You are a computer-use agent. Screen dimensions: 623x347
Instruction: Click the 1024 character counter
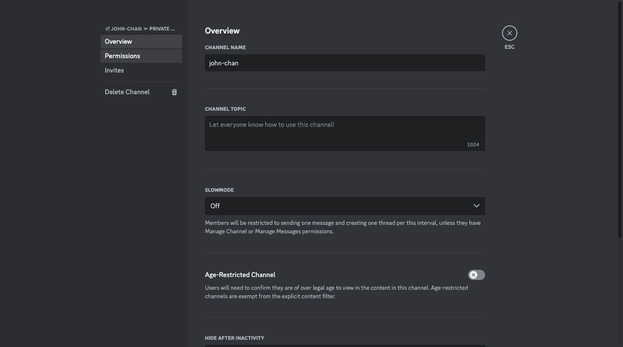473,145
